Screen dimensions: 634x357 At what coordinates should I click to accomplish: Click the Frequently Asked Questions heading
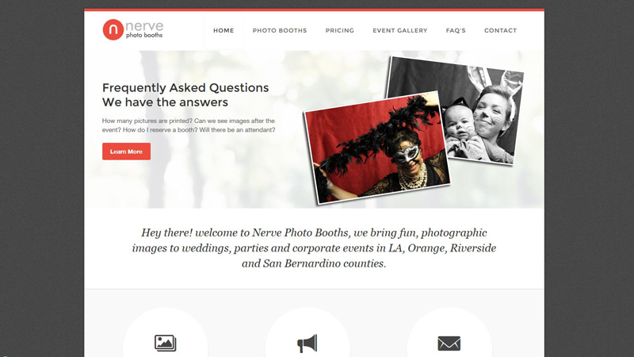[x=185, y=87]
